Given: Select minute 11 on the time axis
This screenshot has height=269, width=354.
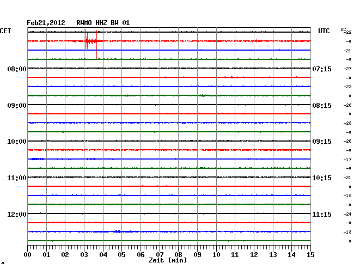Looking at the screenshot, I should 235,254.
